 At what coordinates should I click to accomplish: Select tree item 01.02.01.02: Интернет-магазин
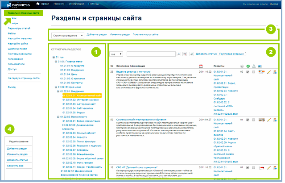pyautogui.click(x=81, y=100)
